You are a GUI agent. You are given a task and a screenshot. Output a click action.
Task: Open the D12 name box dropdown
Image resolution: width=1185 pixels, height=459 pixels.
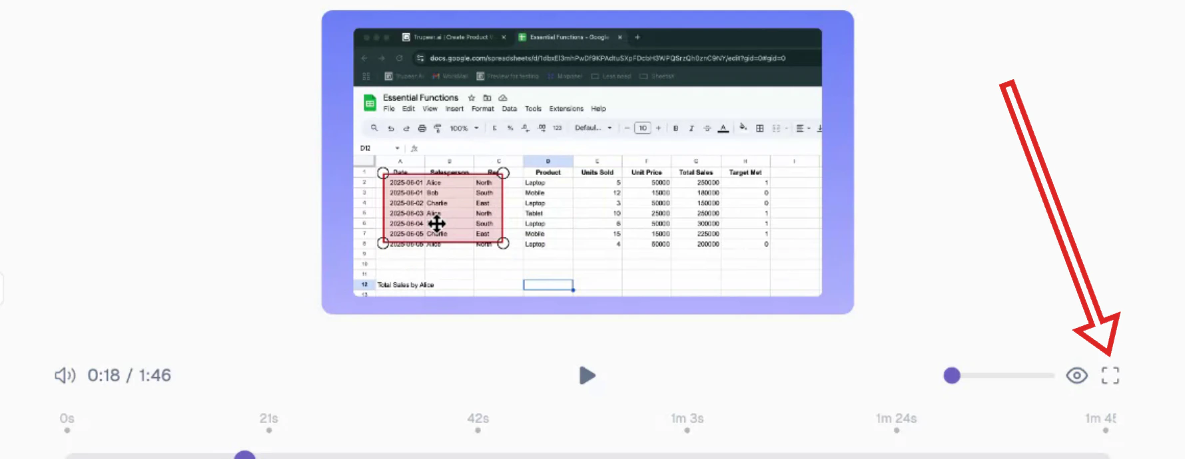397,148
